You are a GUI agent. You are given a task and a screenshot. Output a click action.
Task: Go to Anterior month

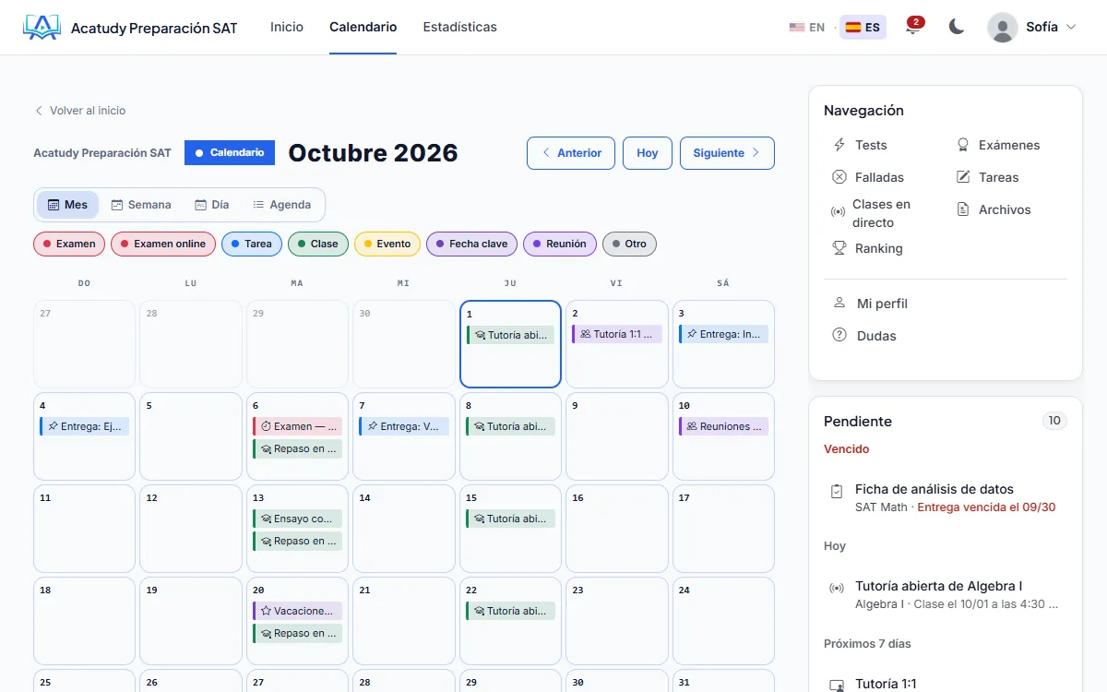[571, 153]
